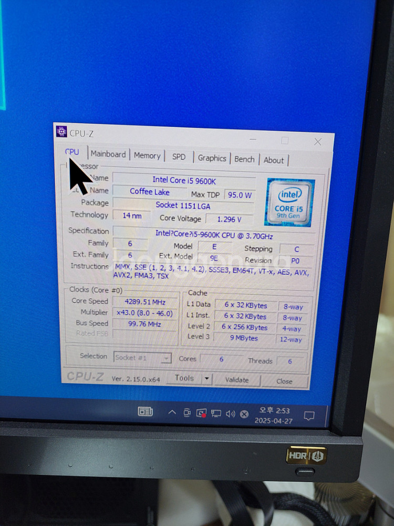Viewport: 394px width, 526px height.
Task: Click the 14 nm technology value
Action: 132,216
